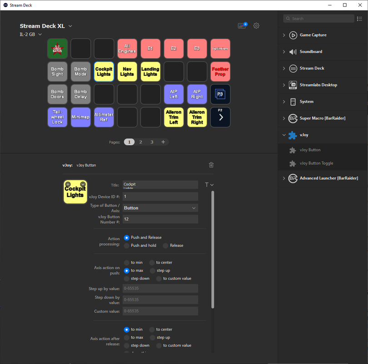Switch to page 2
This screenshot has width=368, height=364.
tap(140, 142)
